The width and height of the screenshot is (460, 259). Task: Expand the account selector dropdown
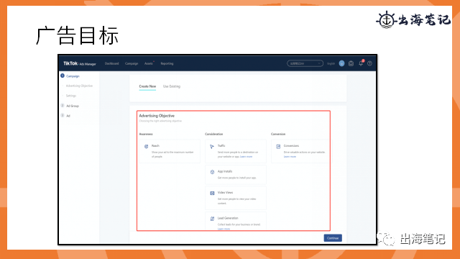click(305, 63)
